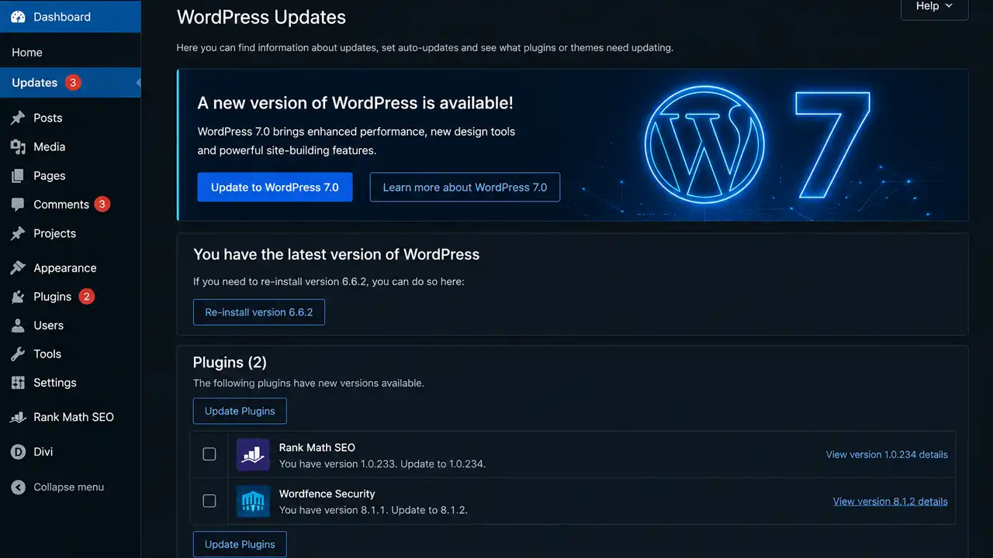Click the Updates count badge
The image size is (993, 558).
(73, 82)
